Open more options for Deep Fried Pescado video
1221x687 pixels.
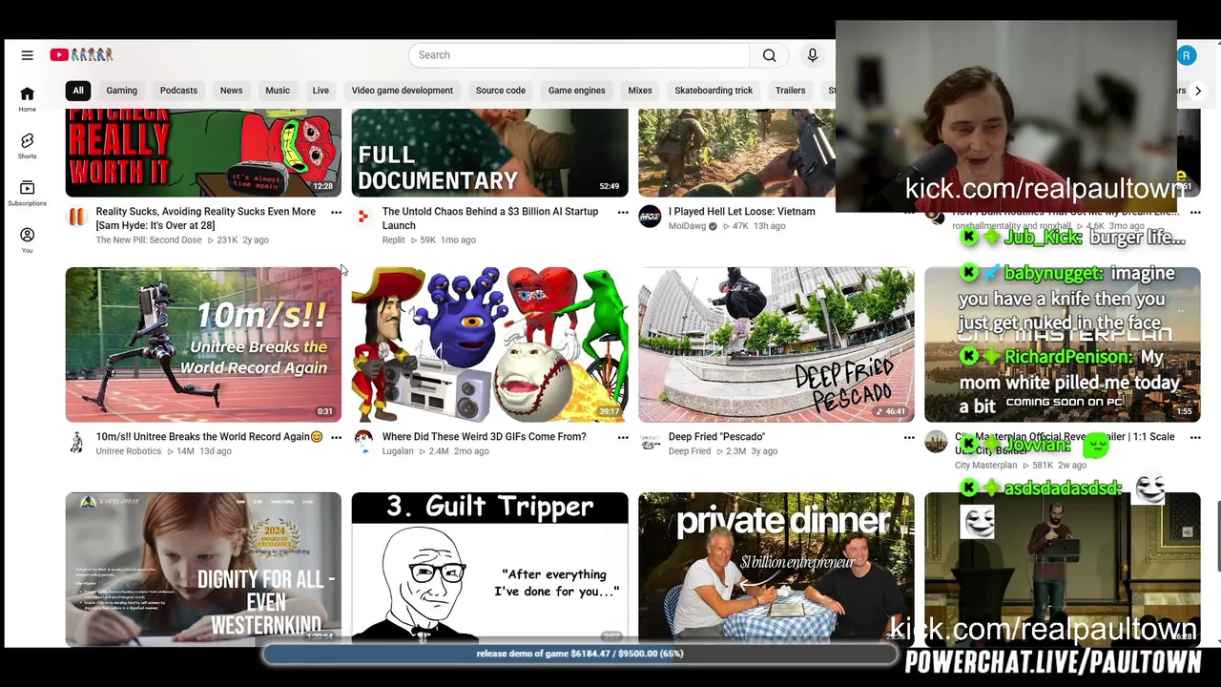pos(909,438)
